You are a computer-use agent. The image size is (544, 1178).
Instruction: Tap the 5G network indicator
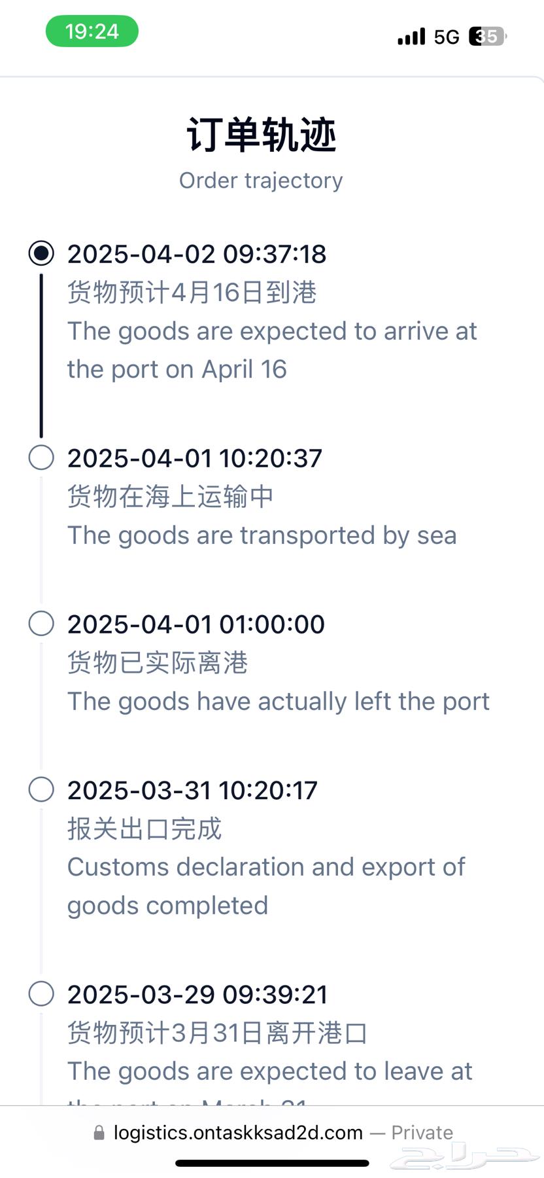click(447, 37)
